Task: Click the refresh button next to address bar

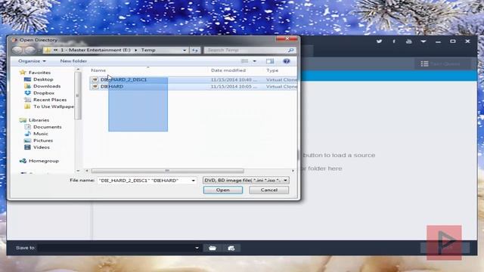Action: click(x=195, y=50)
